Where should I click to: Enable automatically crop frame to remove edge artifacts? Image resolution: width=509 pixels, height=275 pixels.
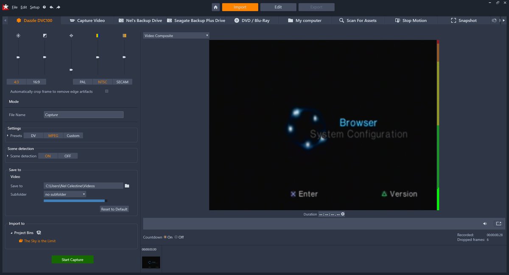click(106, 91)
